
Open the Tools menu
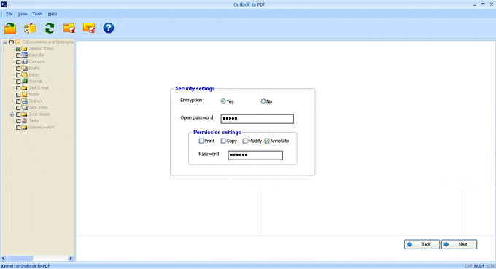coord(37,14)
